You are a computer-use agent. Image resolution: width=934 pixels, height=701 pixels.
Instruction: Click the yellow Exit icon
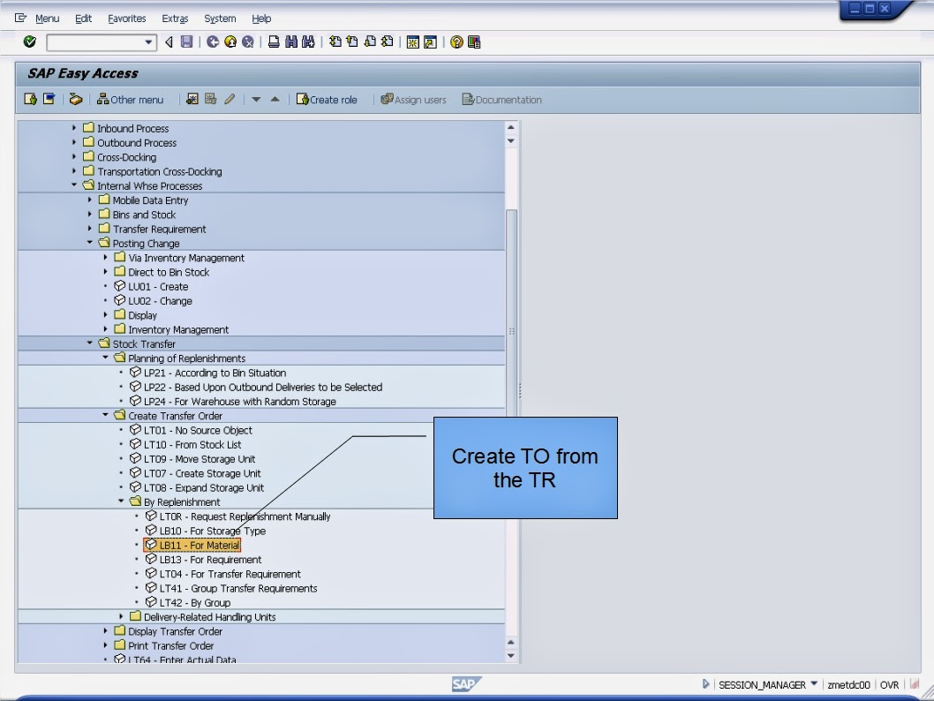230,41
